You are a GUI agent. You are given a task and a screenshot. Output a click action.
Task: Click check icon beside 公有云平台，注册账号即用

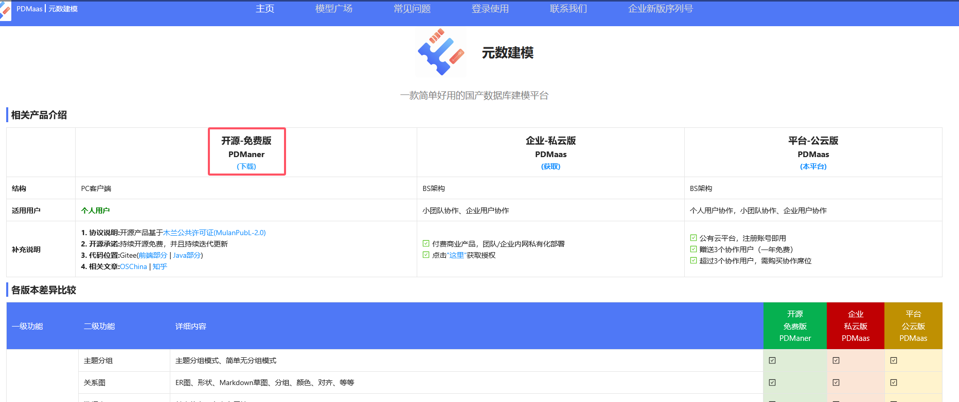point(694,238)
